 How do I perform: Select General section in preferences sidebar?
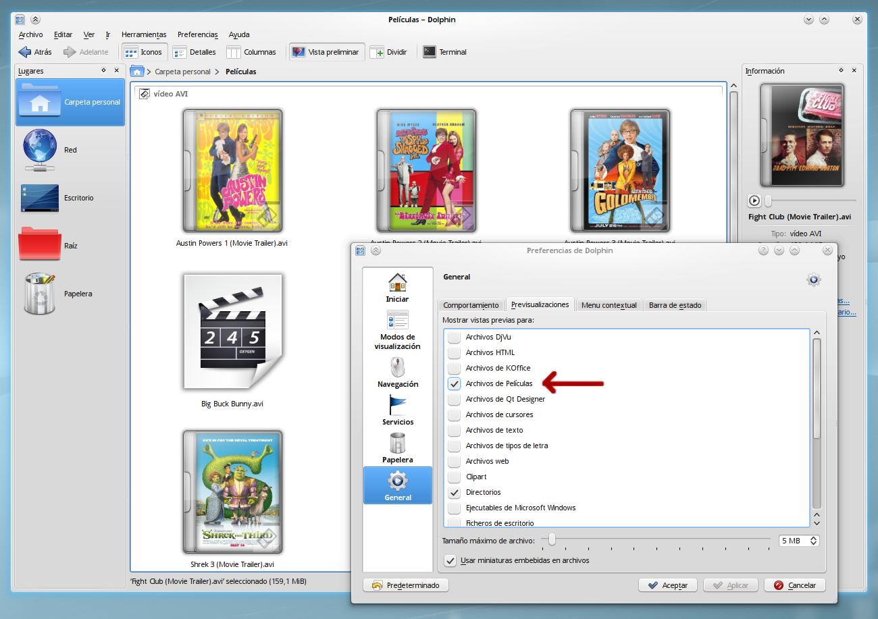397,485
